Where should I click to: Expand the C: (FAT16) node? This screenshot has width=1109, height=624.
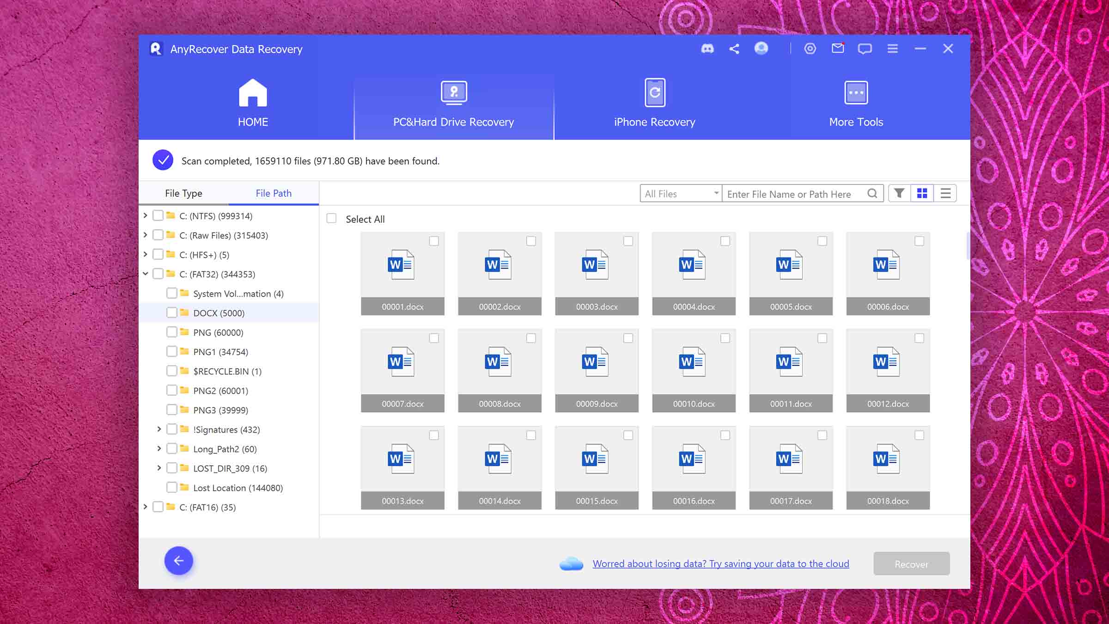coord(145,507)
